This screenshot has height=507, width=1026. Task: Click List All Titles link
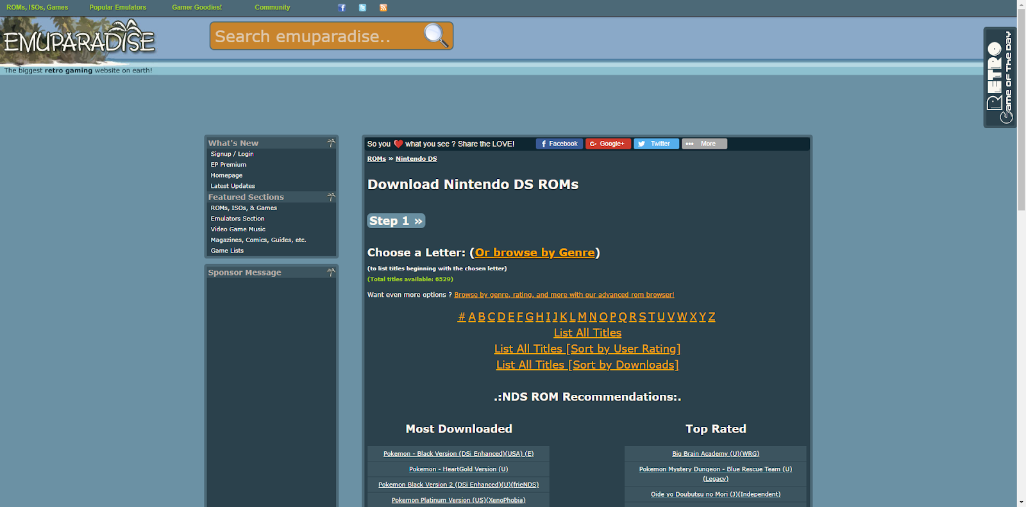coord(587,333)
